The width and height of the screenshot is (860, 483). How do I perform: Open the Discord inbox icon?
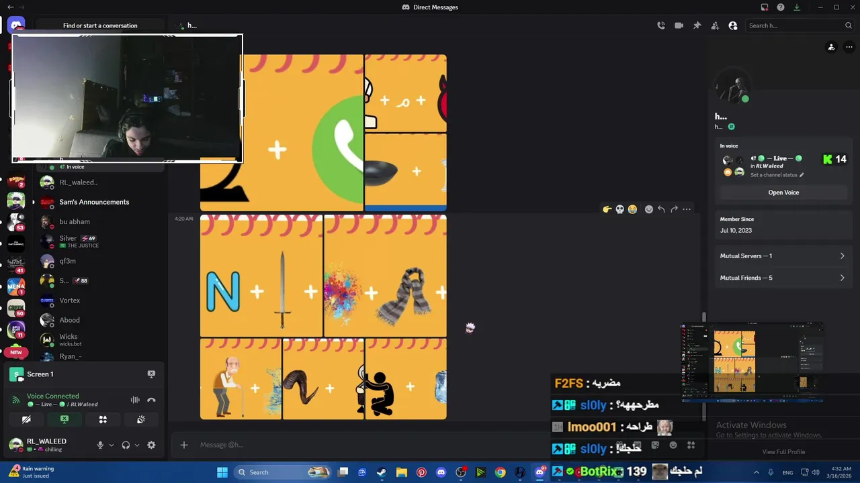coord(765,7)
